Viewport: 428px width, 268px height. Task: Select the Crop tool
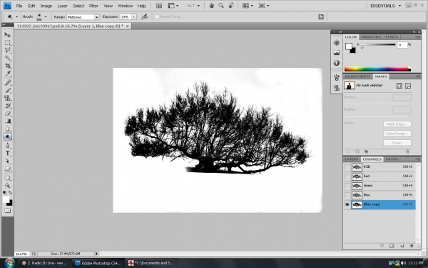pos(7,66)
